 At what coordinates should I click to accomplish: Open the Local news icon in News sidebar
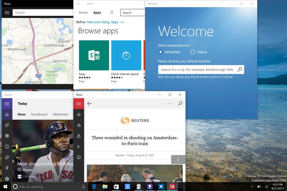79,136
